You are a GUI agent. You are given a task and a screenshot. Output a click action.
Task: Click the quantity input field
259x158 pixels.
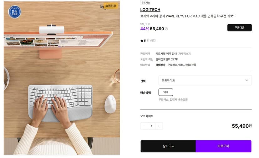pyautogui.click(x=151, y=126)
